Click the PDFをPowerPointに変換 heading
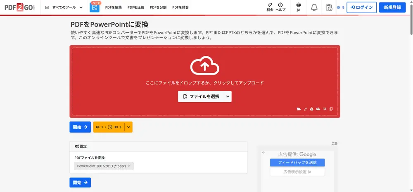This screenshot has height=192, width=413. click(109, 24)
